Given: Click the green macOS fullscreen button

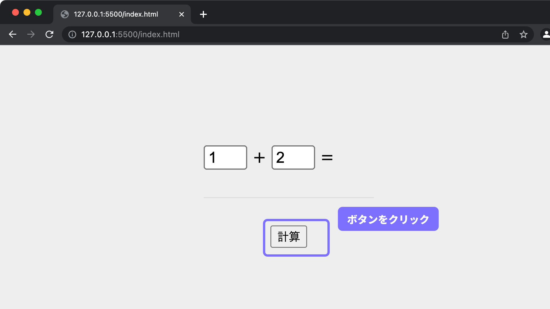Looking at the screenshot, I should pyautogui.click(x=38, y=13).
